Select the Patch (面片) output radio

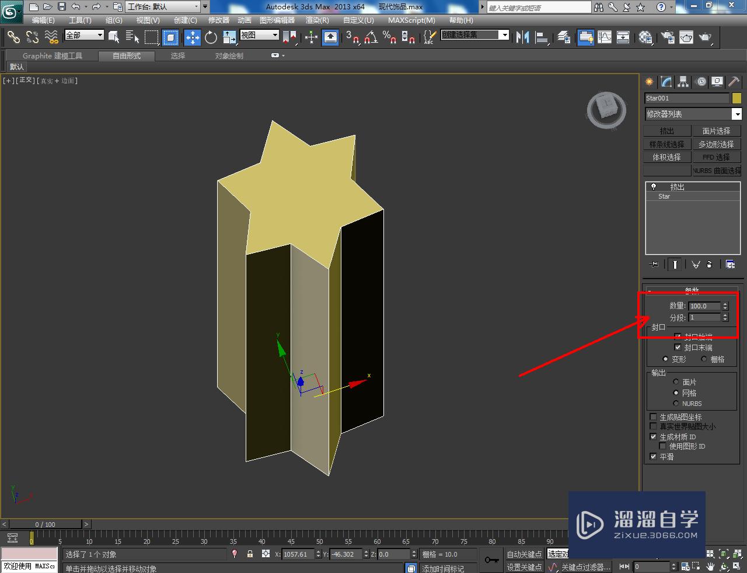676,382
